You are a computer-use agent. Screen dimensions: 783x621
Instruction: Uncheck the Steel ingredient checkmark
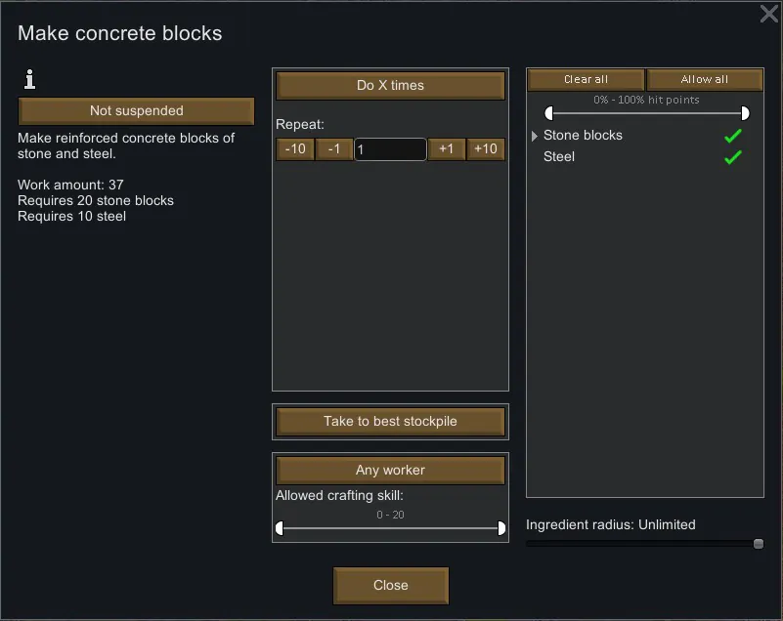(x=732, y=157)
